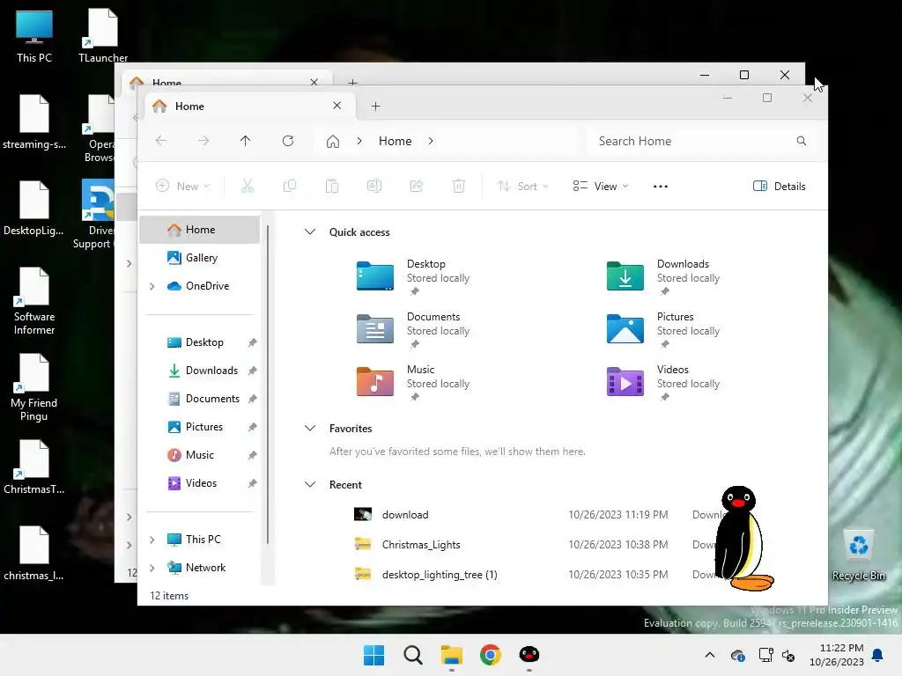The width and height of the screenshot is (902, 676).
Task: Click the Cut scissors icon in toolbar
Action: coord(248,186)
